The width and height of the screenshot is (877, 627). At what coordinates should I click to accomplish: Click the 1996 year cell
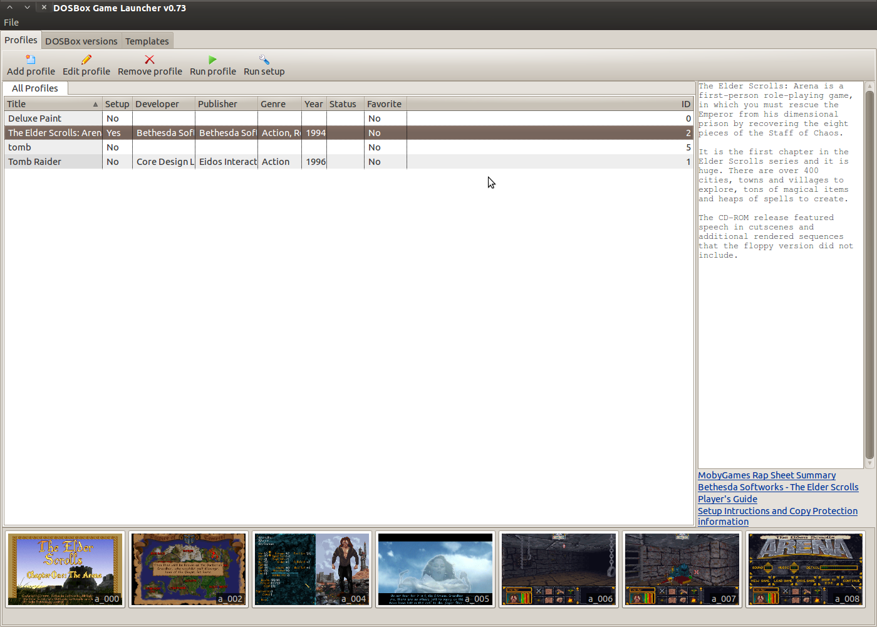pyautogui.click(x=315, y=162)
